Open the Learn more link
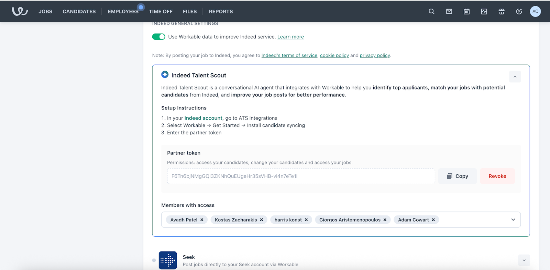This screenshot has height=270, width=550. tap(290, 37)
